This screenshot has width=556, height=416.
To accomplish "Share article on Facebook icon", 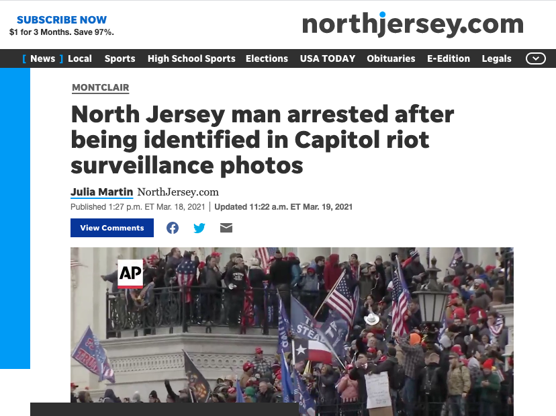I will [x=173, y=228].
